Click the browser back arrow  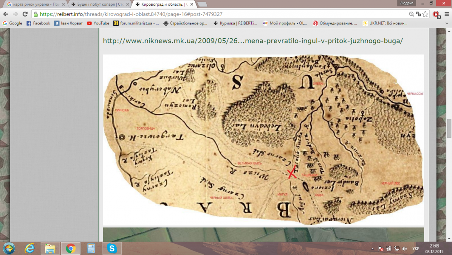point(6,14)
